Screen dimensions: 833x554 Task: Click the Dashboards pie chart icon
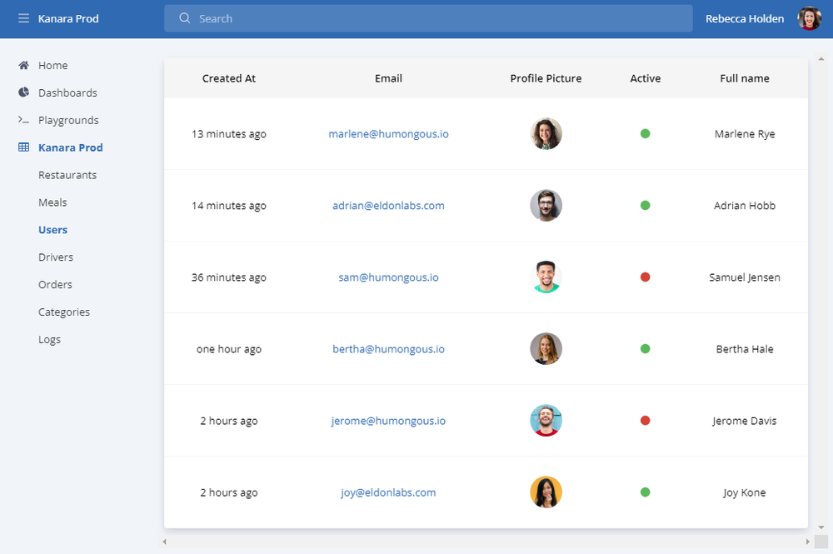click(x=23, y=92)
